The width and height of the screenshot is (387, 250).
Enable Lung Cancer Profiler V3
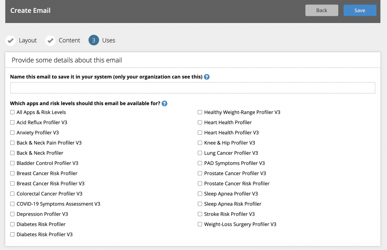pyautogui.click(x=200, y=153)
